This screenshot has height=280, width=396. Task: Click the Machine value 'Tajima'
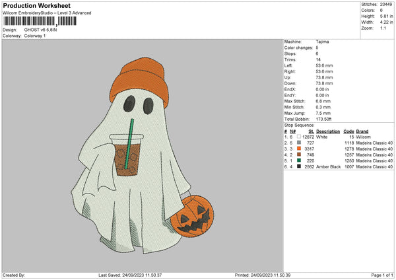click(322, 42)
